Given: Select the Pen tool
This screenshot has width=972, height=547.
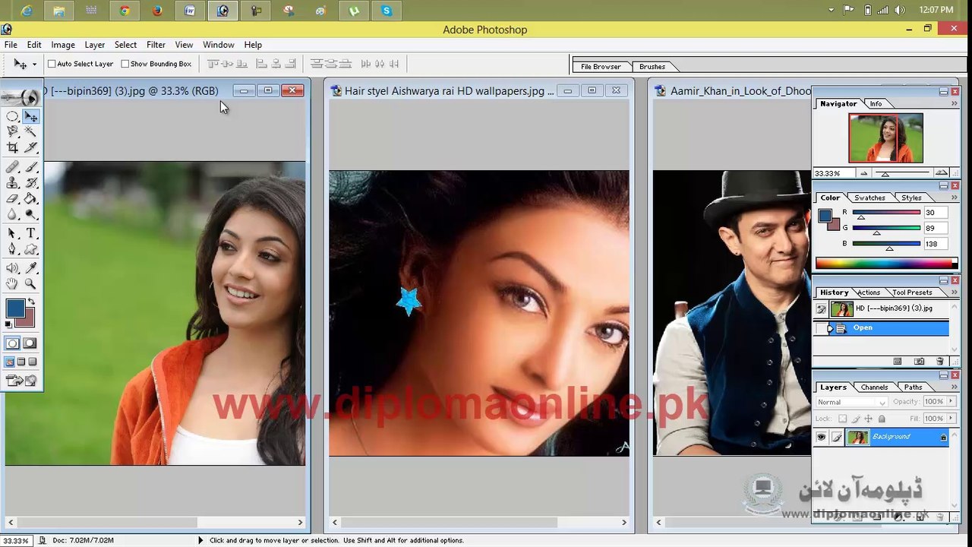Looking at the screenshot, I should pos(13,249).
